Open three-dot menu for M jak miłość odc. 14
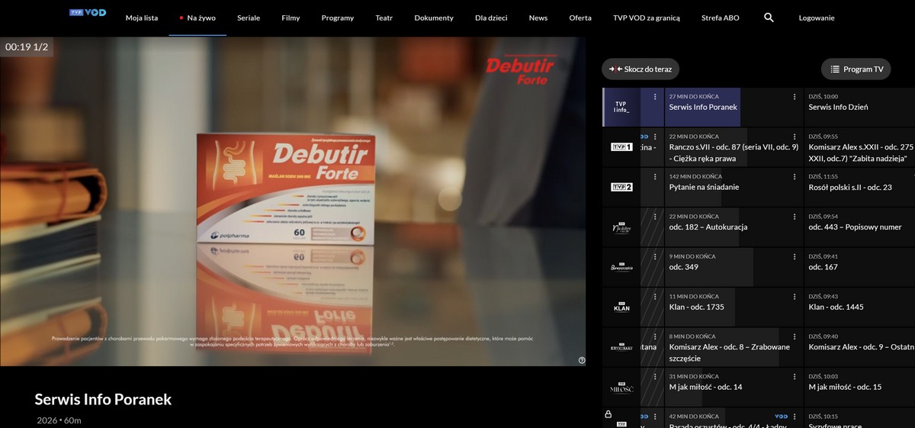This screenshot has width=915, height=428. [795, 377]
